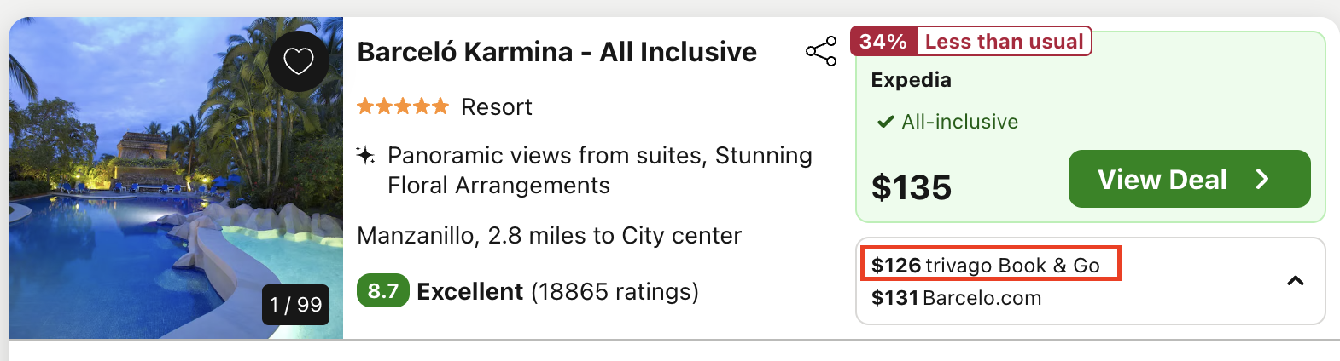Collapse the additional prices list chevron

1296,281
